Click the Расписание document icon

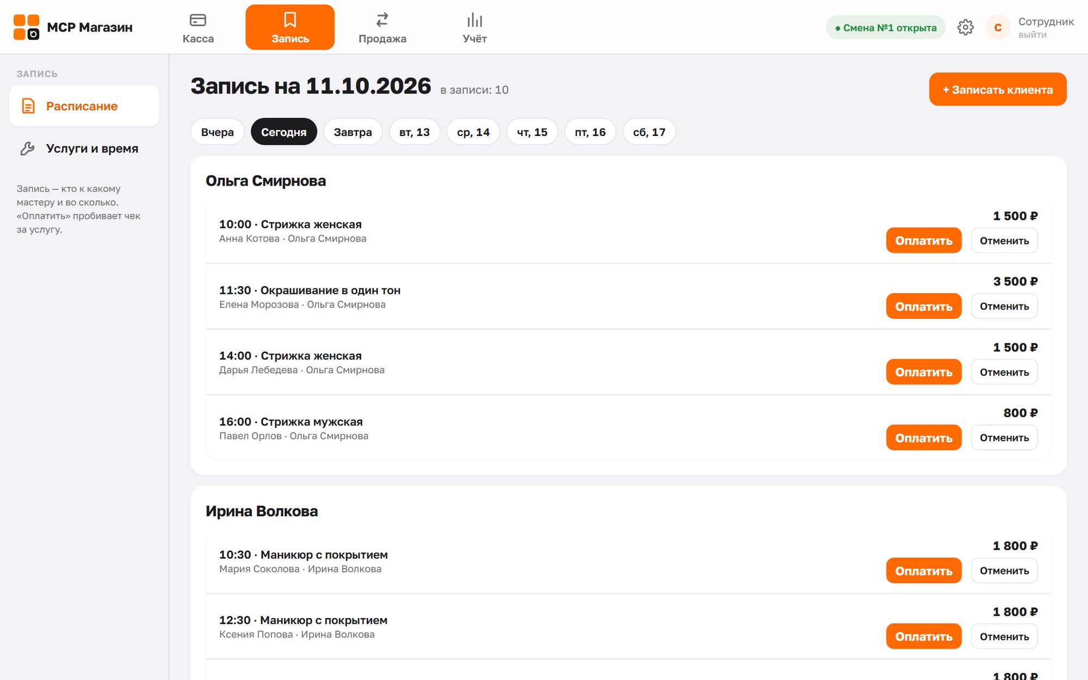[x=28, y=106]
